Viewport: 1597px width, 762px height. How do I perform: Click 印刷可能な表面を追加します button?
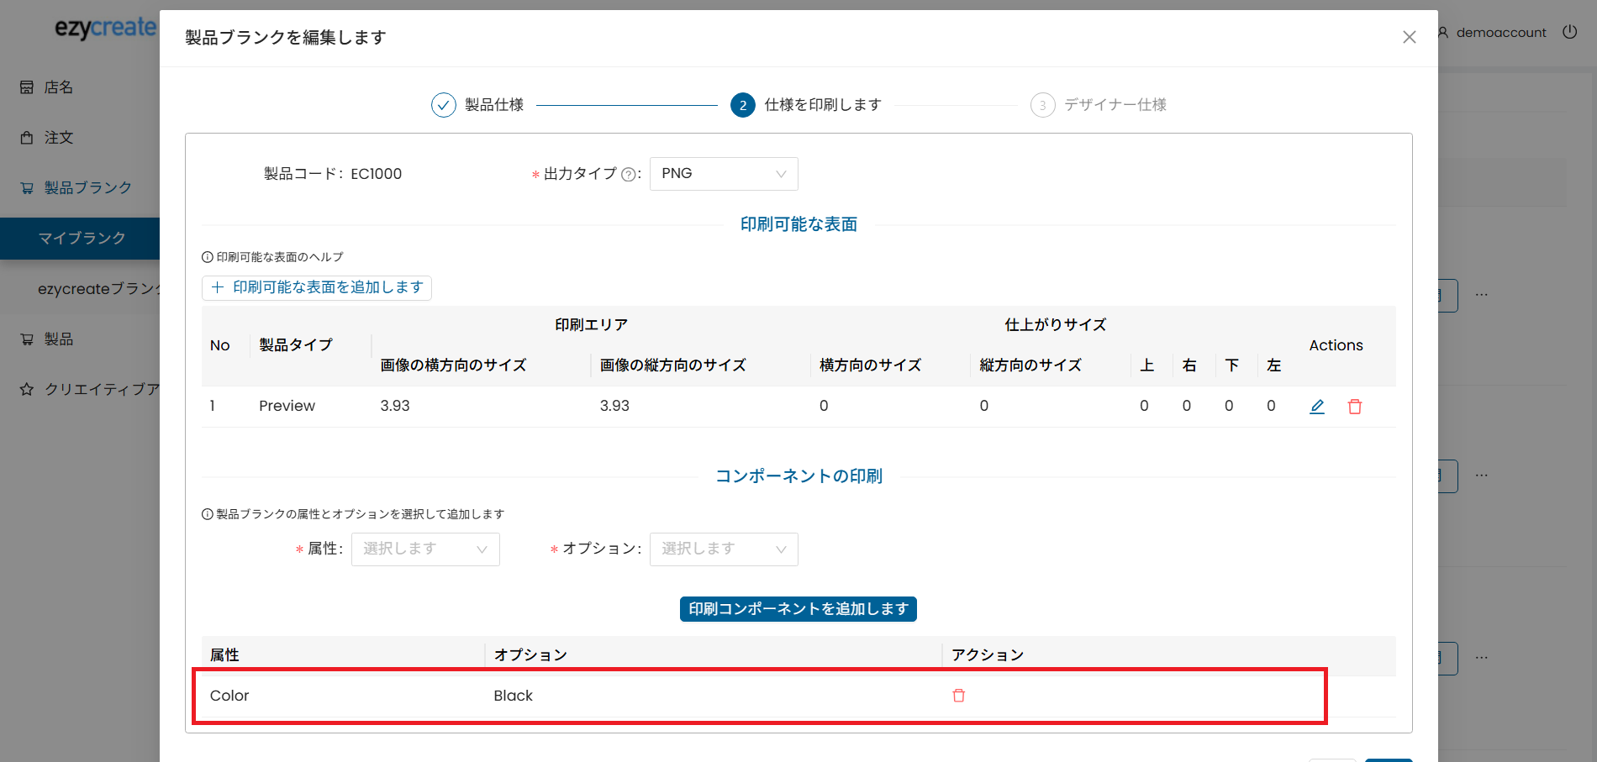click(317, 288)
